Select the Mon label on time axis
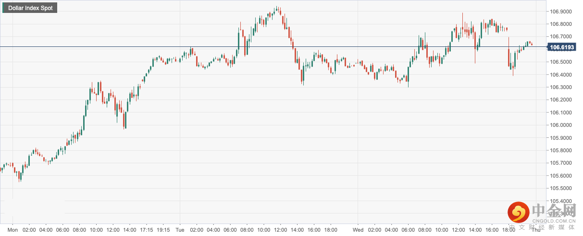This screenshot has width=583, height=236. tap(13, 230)
